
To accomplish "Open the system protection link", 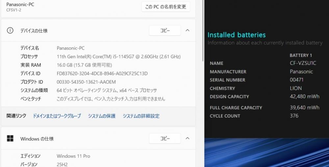I will pos(102,116).
